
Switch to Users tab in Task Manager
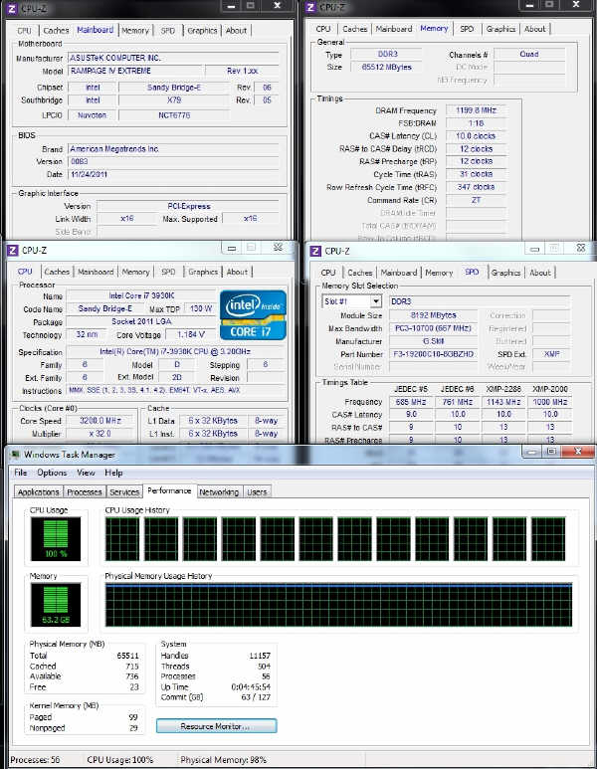click(x=257, y=491)
